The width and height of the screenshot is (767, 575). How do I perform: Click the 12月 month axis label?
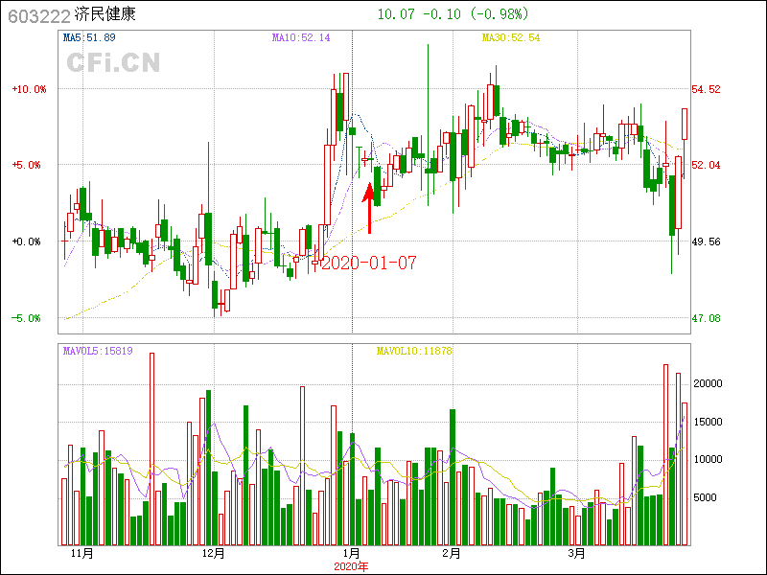click(213, 554)
